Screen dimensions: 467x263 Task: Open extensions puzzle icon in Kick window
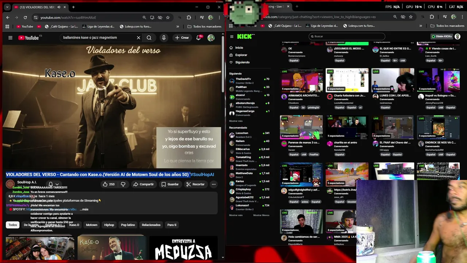(432, 17)
